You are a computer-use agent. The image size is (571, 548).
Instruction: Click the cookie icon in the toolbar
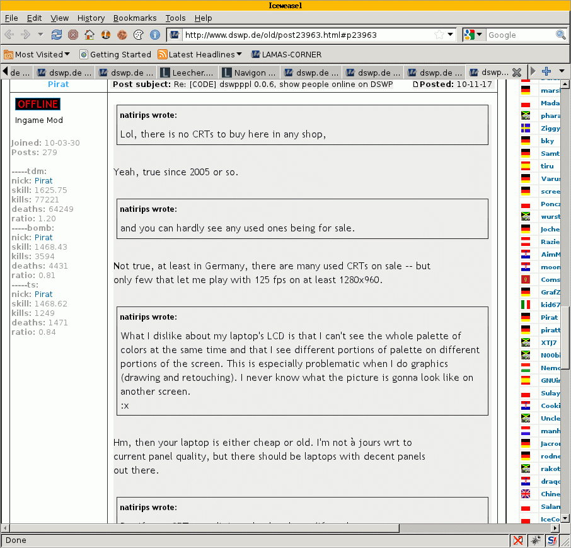pos(122,35)
